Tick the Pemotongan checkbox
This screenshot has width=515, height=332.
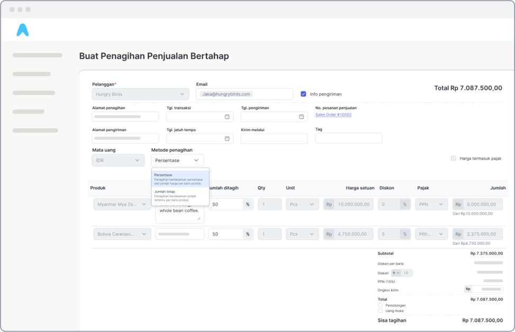(381, 305)
